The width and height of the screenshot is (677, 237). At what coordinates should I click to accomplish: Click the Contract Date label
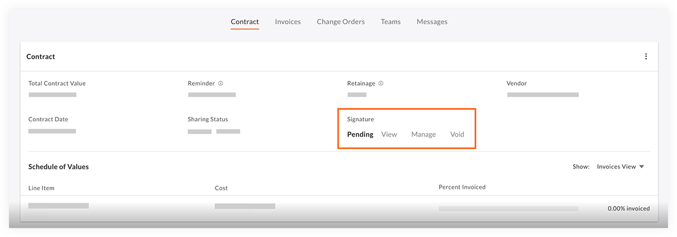coord(48,120)
